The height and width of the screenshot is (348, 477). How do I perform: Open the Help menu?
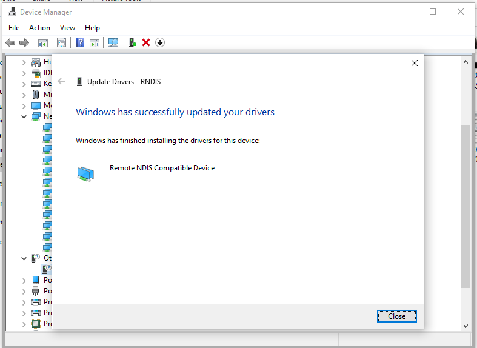point(92,28)
